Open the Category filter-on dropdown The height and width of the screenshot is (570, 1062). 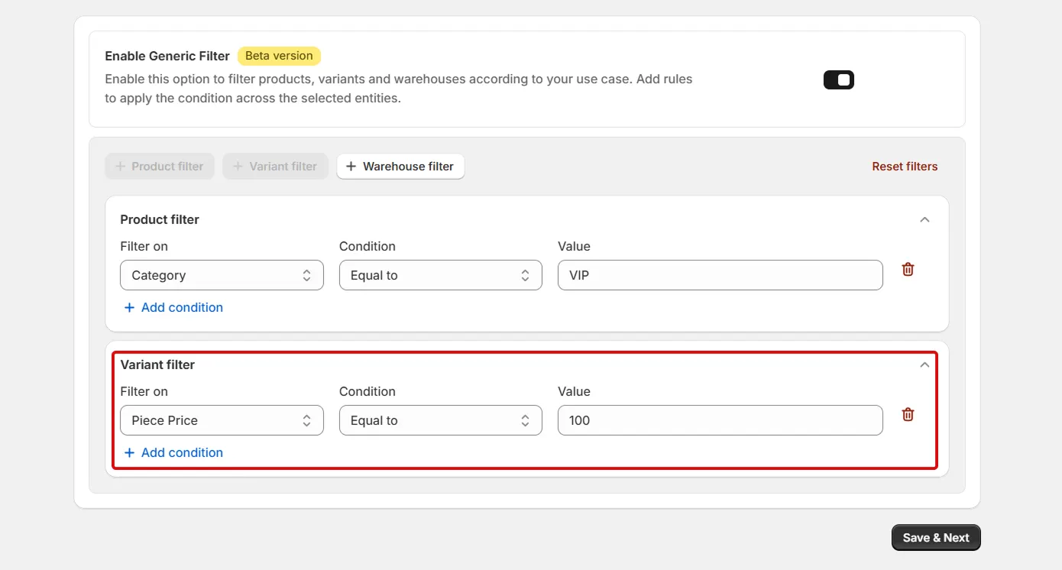tap(222, 275)
